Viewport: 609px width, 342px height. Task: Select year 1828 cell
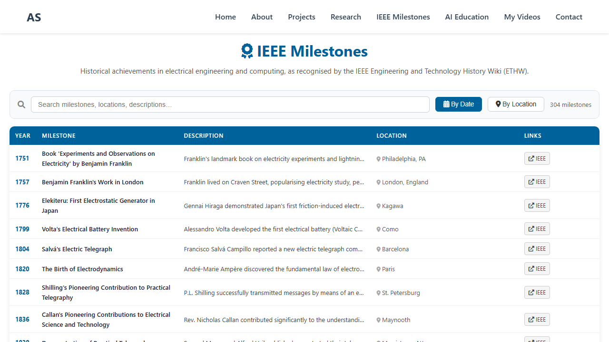pos(22,292)
